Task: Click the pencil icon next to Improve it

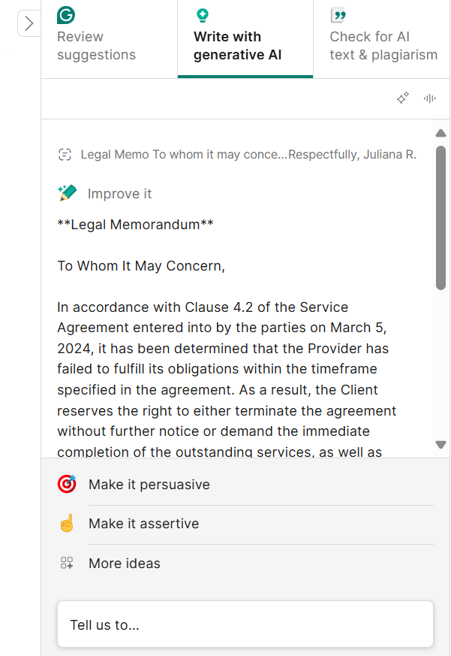Action: point(68,193)
